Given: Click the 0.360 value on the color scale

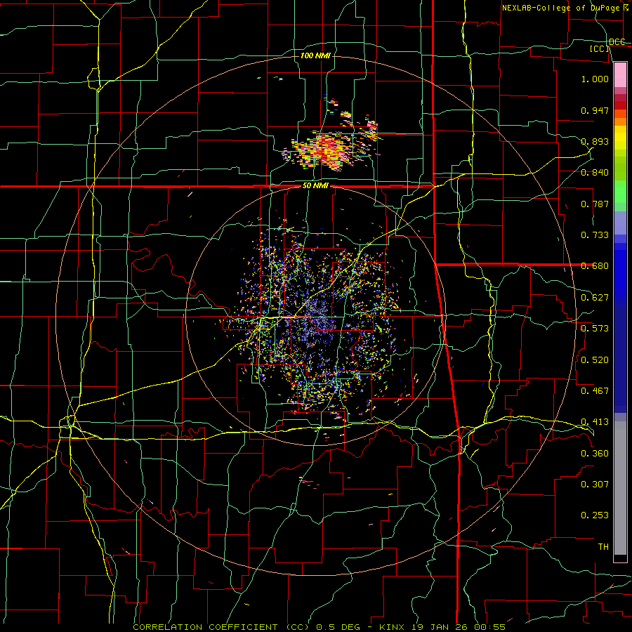Looking at the screenshot, I should [595, 453].
